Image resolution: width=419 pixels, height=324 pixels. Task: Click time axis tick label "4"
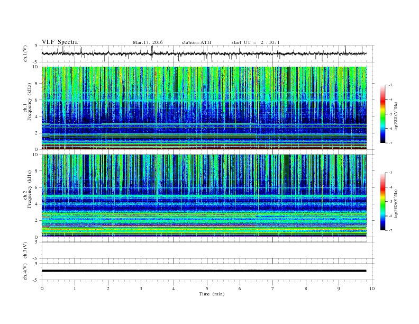coord(174,289)
